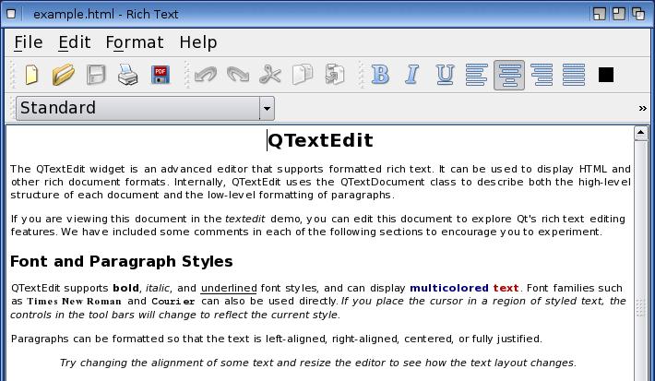Click the QTextEdit heading text
This screenshot has width=655, height=381.
[x=320, y=140]
